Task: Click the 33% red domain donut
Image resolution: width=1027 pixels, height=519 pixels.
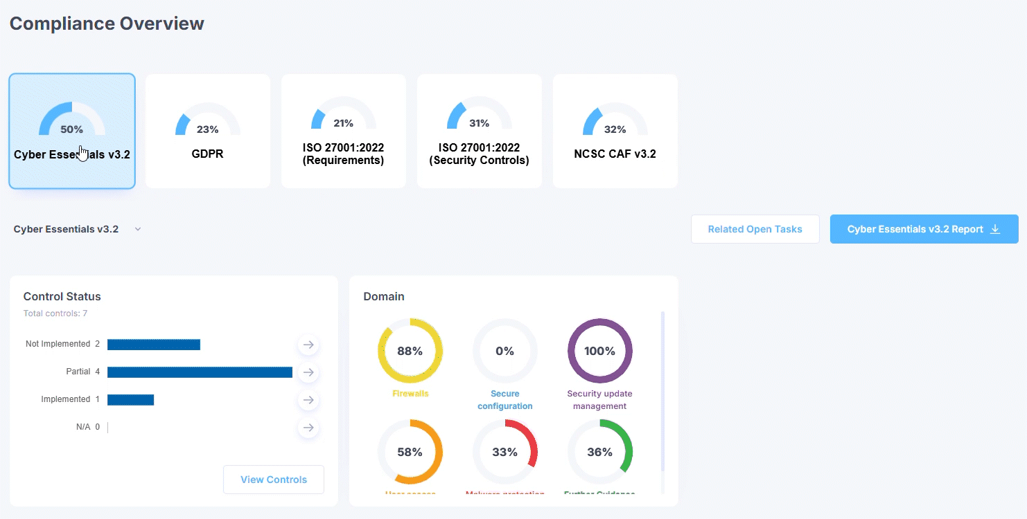Action: [x=505, y=452]
